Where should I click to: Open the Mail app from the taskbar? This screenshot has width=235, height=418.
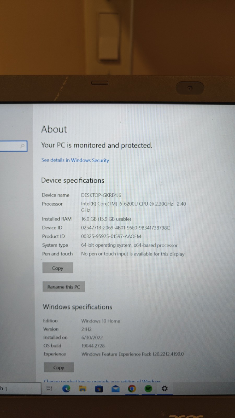tap(115, 389)
